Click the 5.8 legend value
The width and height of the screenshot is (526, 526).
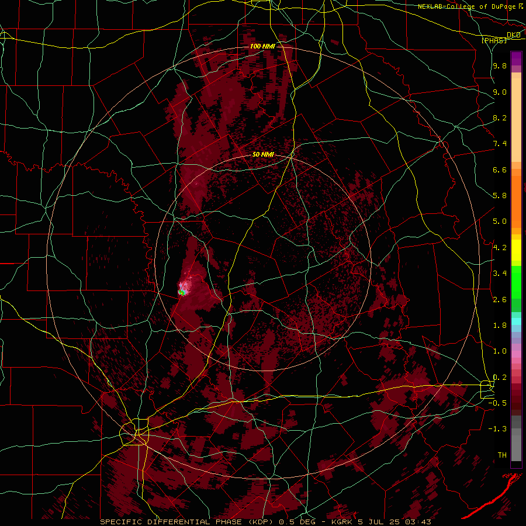(500, 196)
